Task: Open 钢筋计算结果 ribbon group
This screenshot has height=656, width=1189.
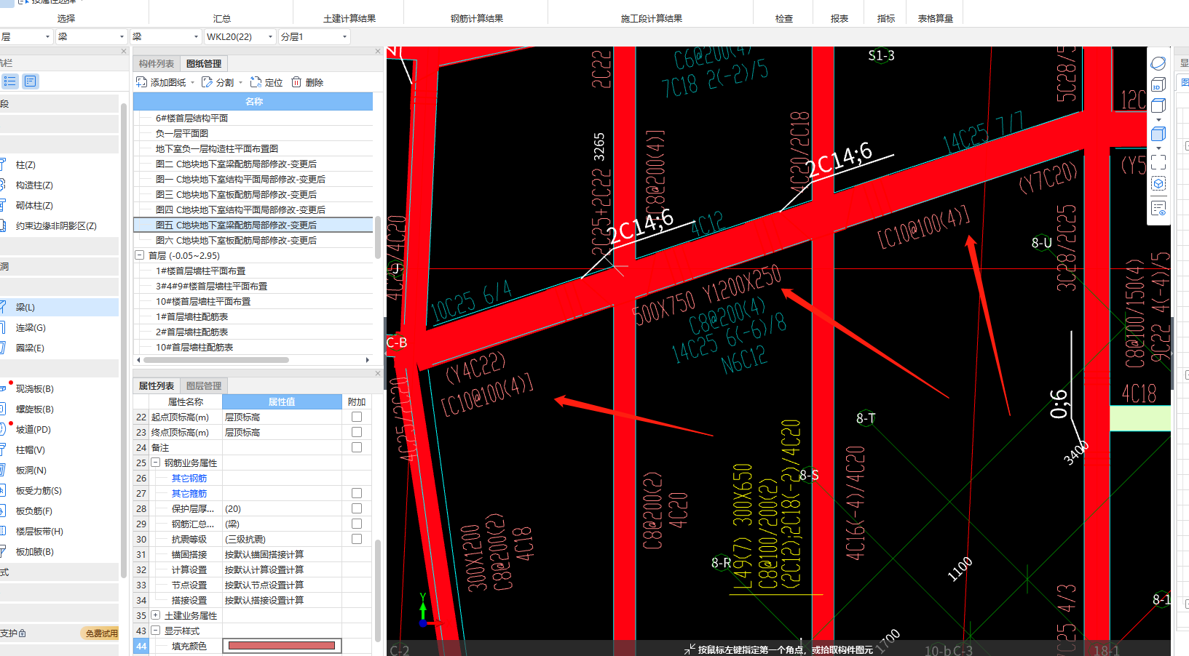Action: coord(476,18)
